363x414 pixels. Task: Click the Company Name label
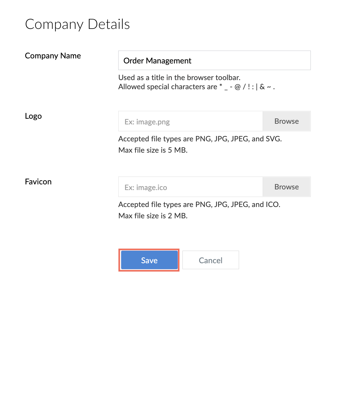tap(53, 56)
